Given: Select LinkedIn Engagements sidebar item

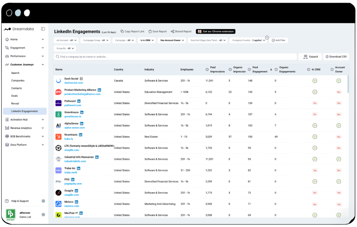Looking at the screenshot, I should click(25, 111).
